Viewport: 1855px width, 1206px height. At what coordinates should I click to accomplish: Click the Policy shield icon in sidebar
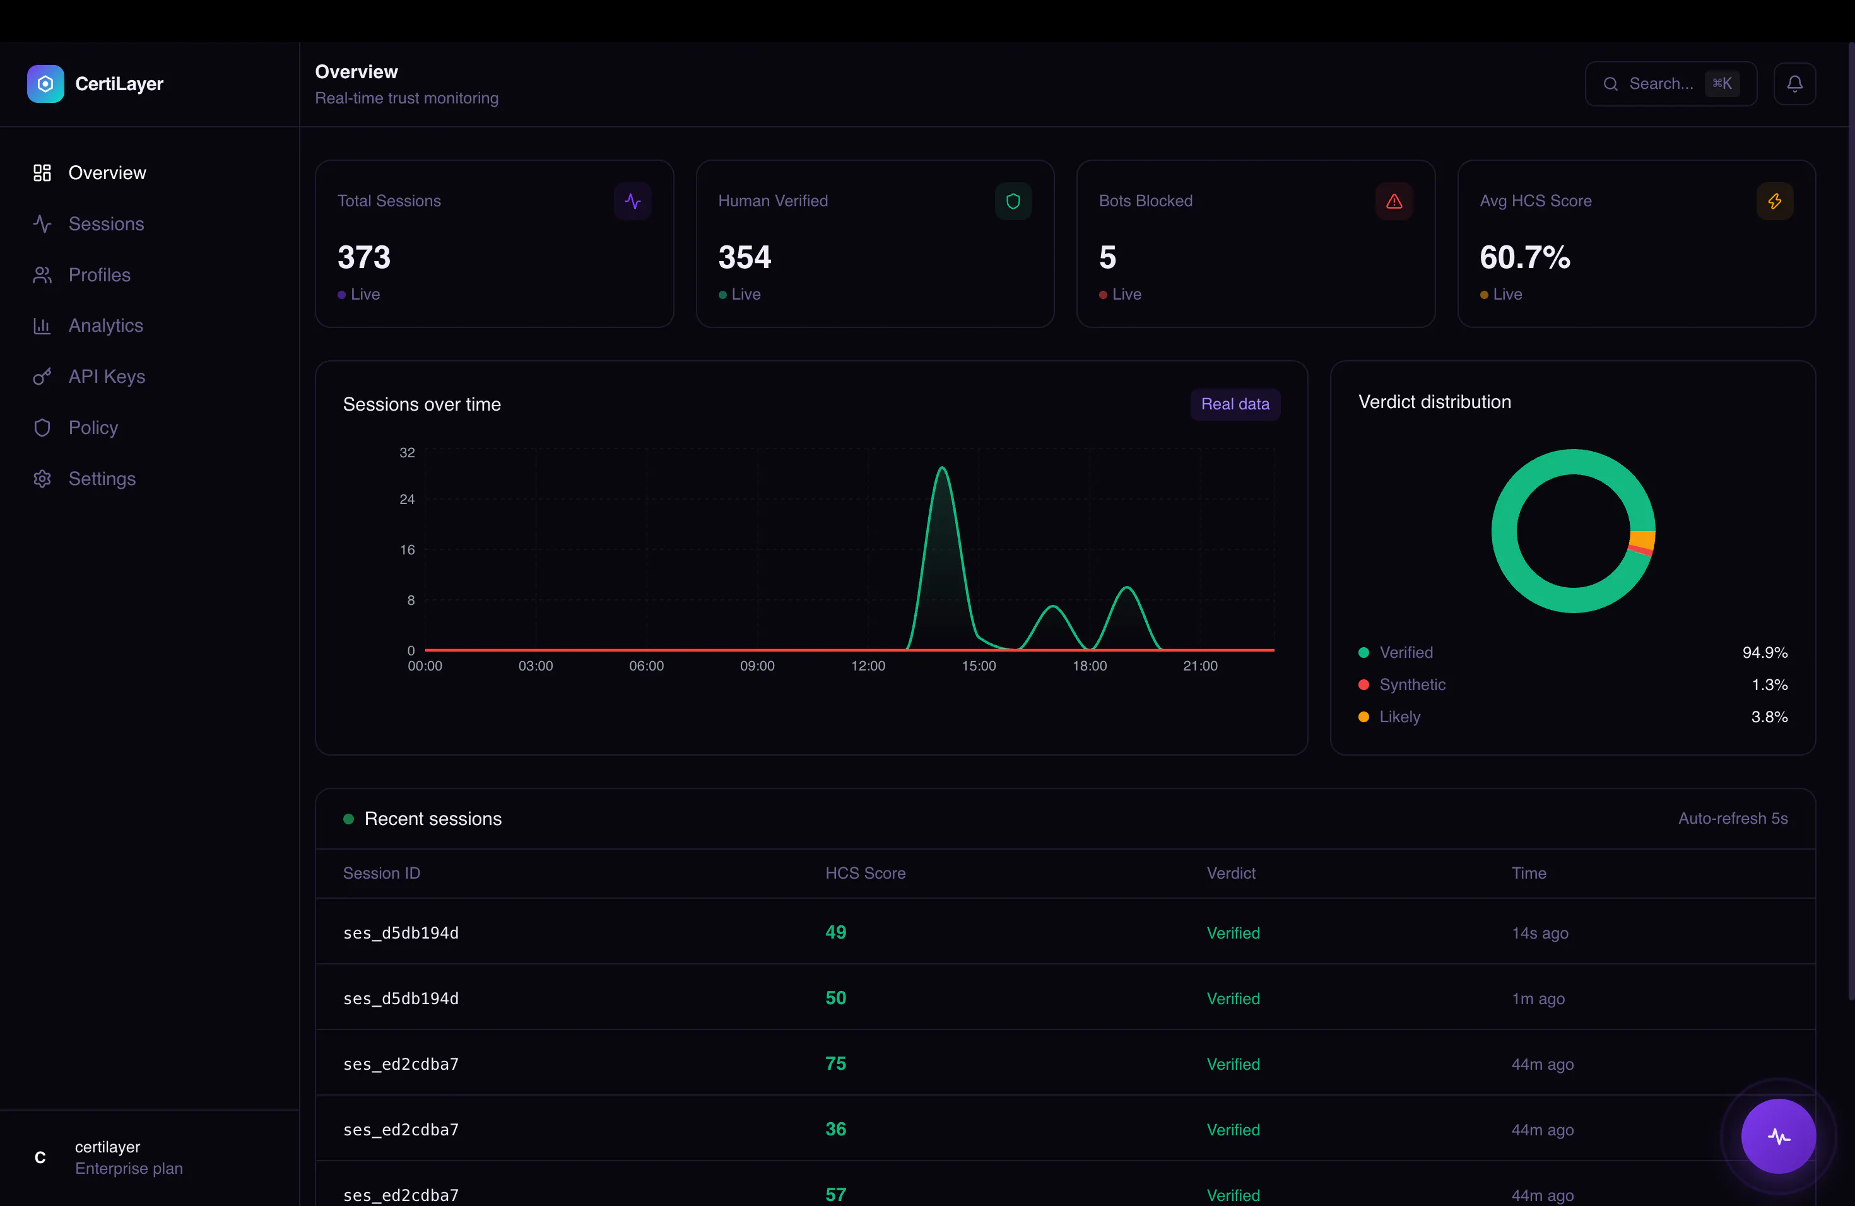tap(42, 428)
